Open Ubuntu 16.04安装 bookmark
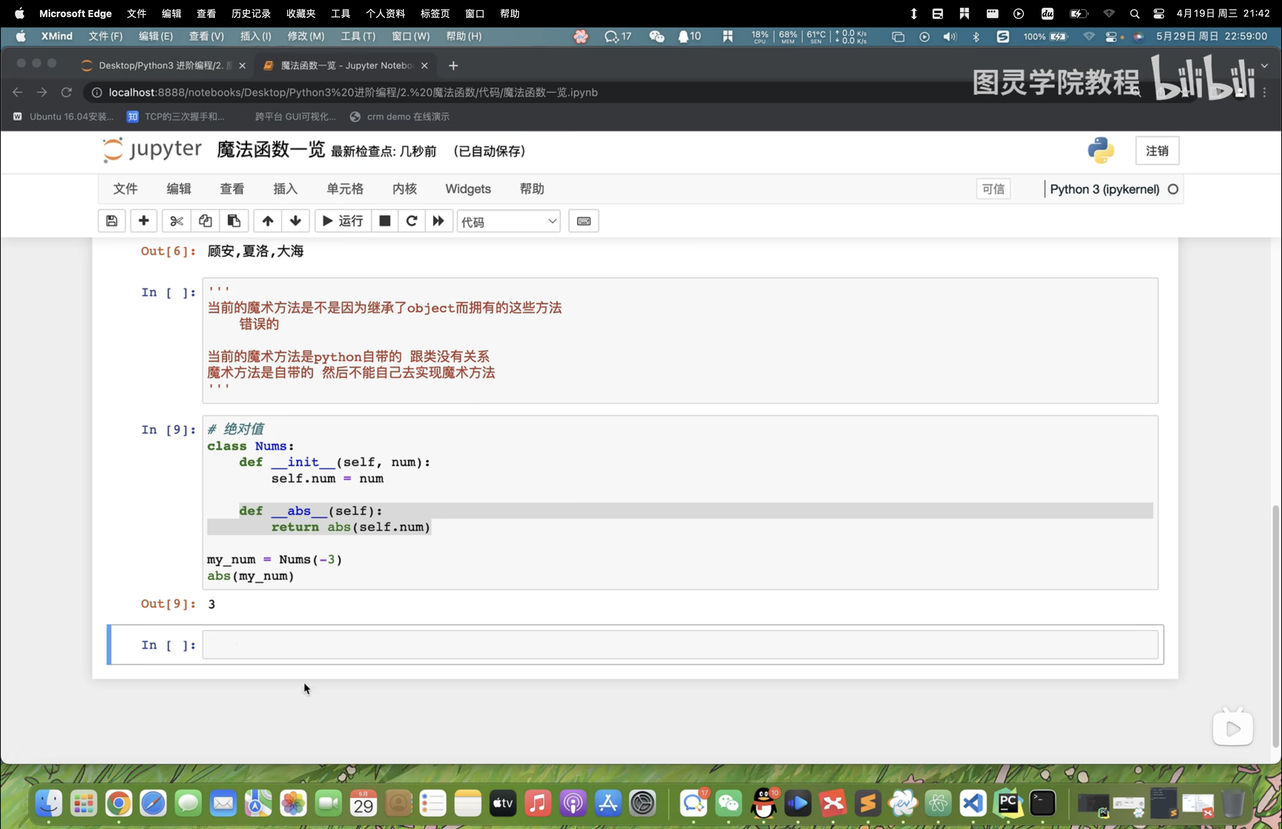1282x829 pixels. click(x=63, y=117)
